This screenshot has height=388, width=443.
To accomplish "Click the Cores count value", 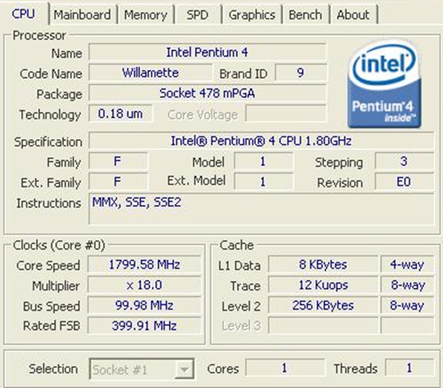I will click(285, 368).
